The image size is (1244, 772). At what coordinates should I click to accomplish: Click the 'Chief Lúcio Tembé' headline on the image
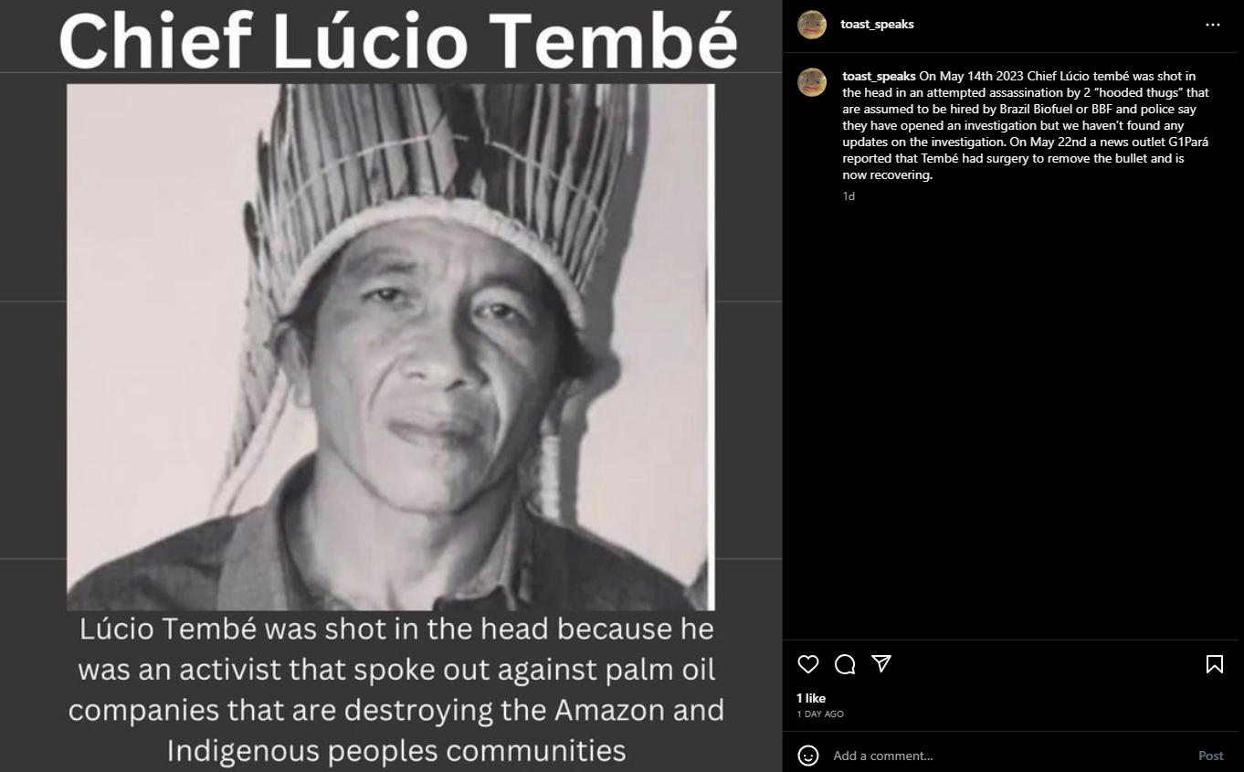[x=397, y=41]
